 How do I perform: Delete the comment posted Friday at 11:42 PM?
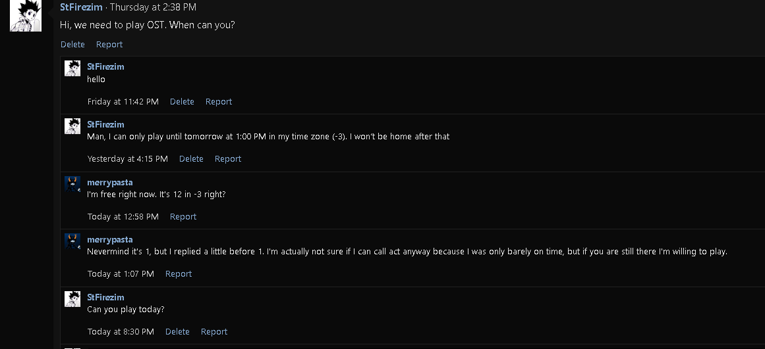pyautogui.click(x=182, y=102)
